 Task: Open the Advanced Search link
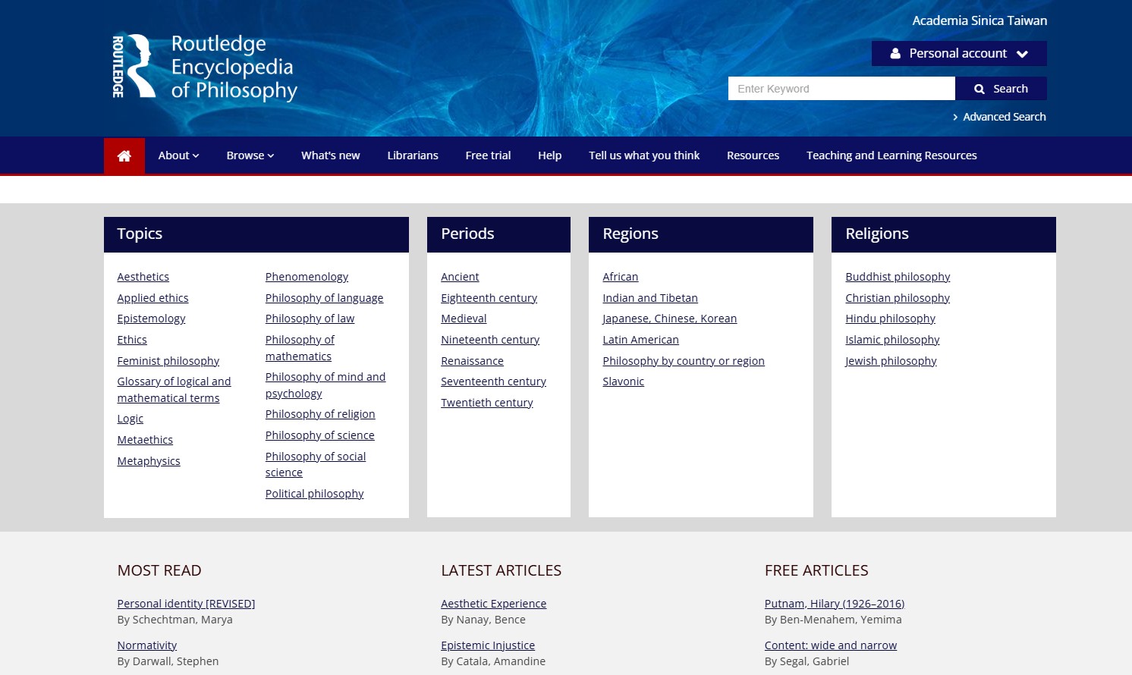999,117
